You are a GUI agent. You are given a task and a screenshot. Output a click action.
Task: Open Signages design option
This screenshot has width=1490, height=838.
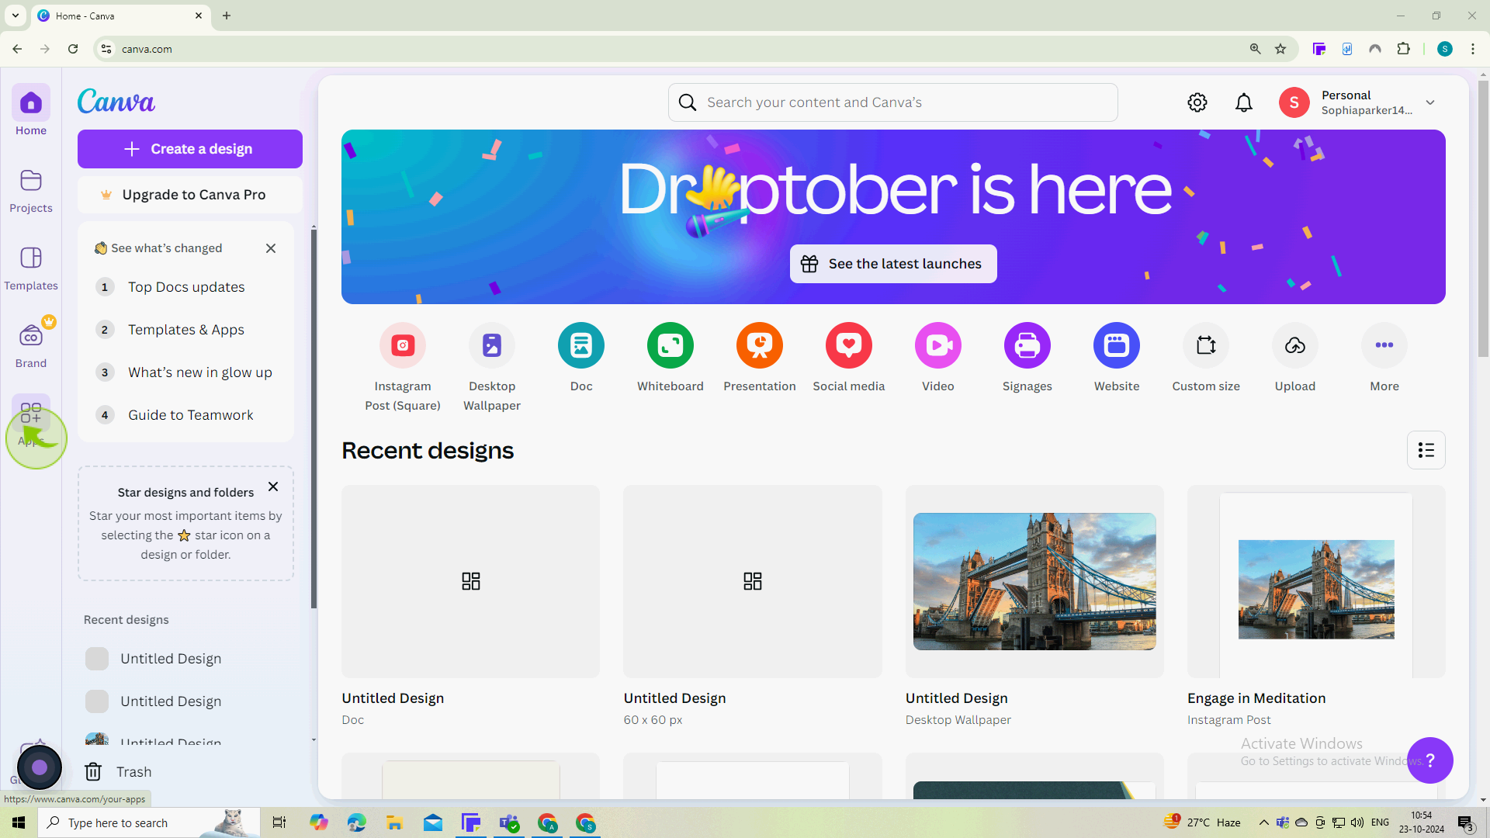coord(1027,358)
